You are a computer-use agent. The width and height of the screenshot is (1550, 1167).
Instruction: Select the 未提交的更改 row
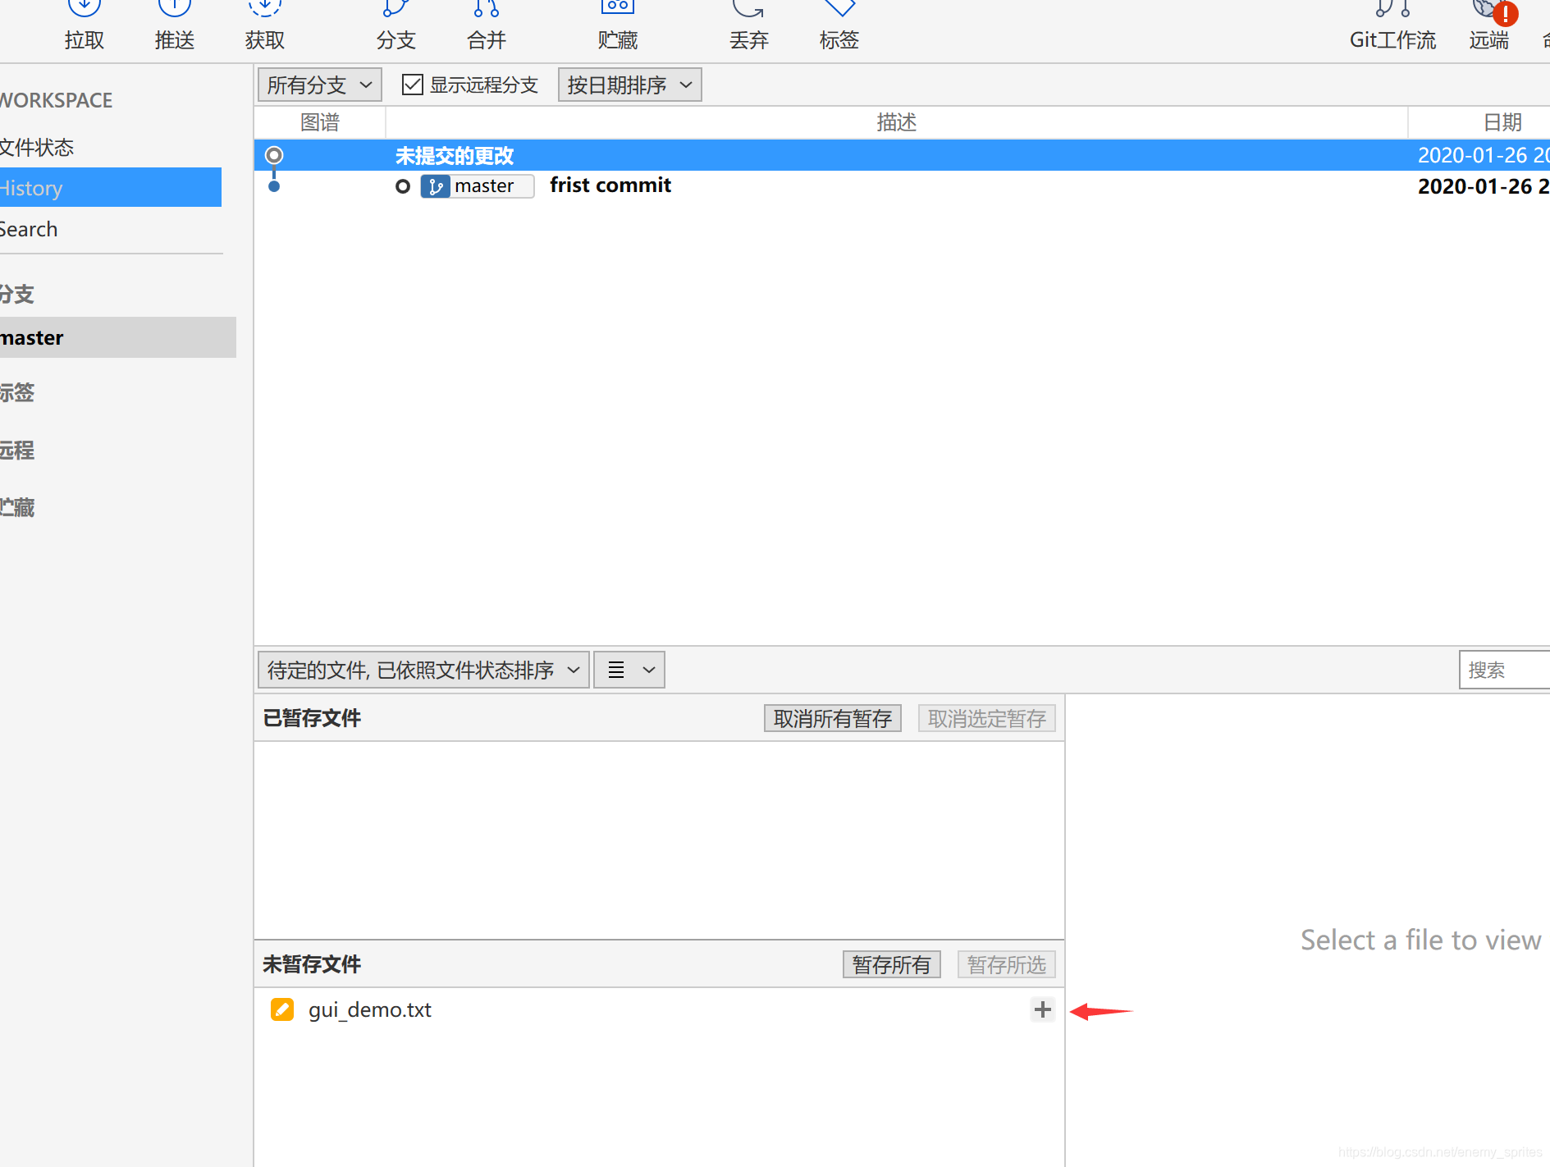902,155
